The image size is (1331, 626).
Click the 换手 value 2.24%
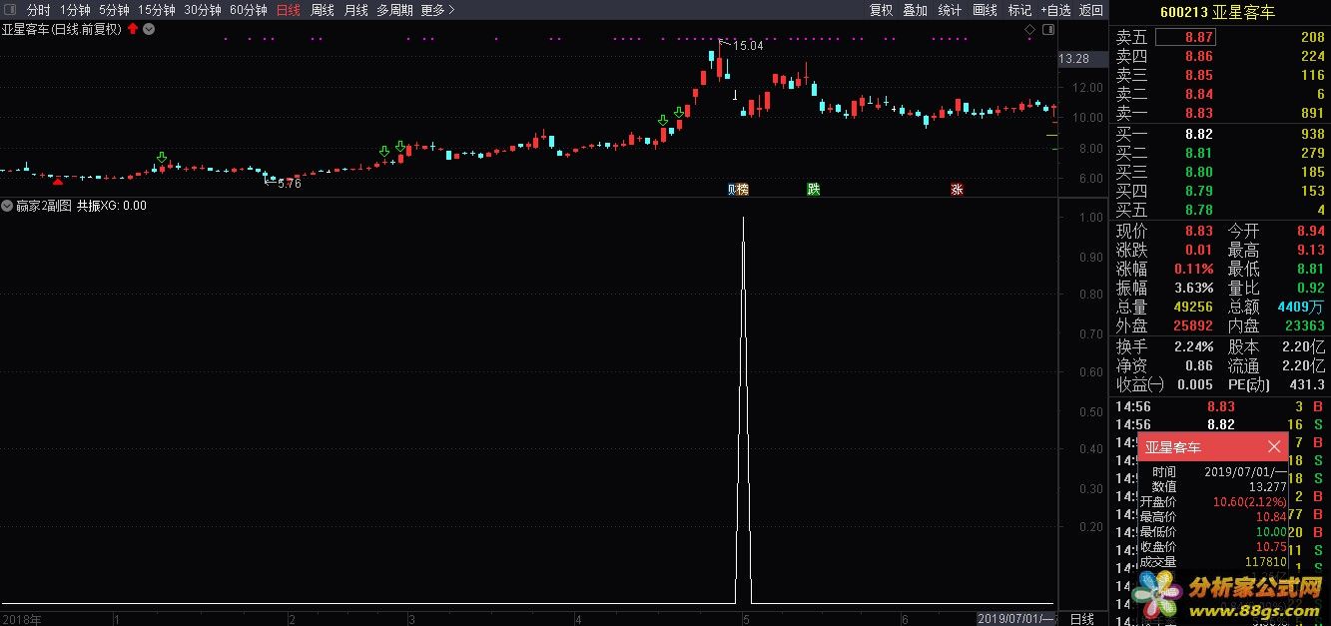click(1194, 346)
